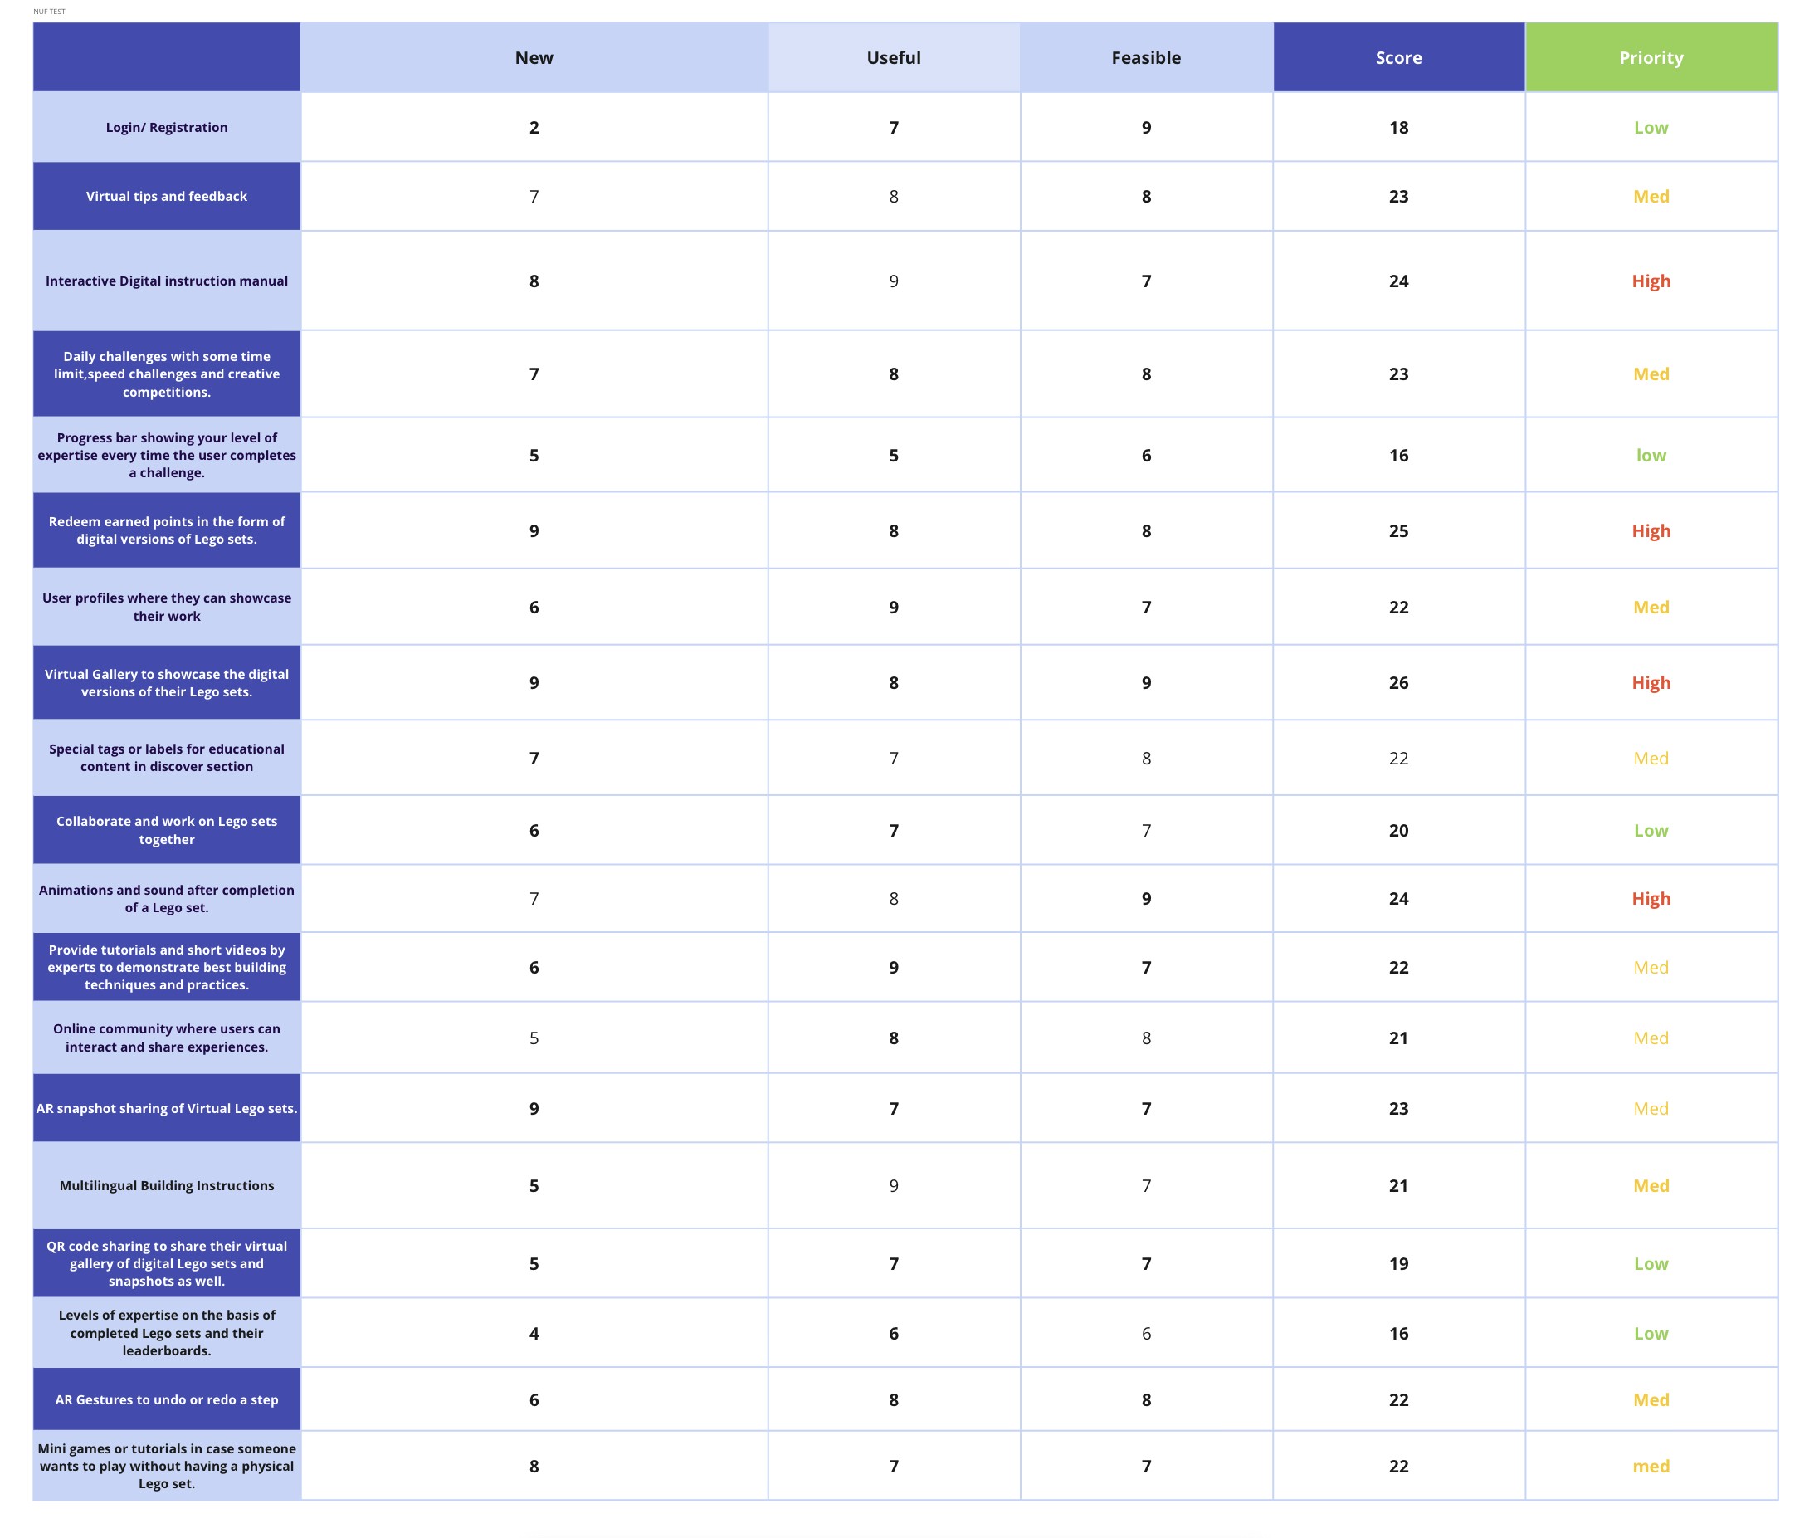Click the Online community row label
This screenshot has width=1819, height=1538.
click(167, 1038)
